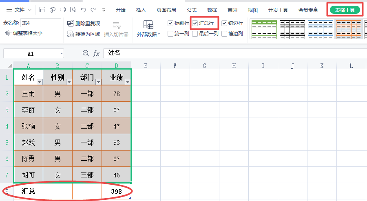Open the Name Box dropdown arrow

coord(62,53)
